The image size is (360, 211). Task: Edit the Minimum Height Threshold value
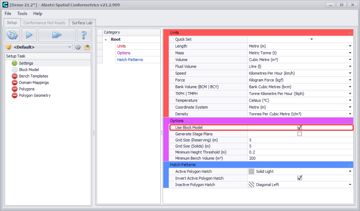[x=300, y=152]
